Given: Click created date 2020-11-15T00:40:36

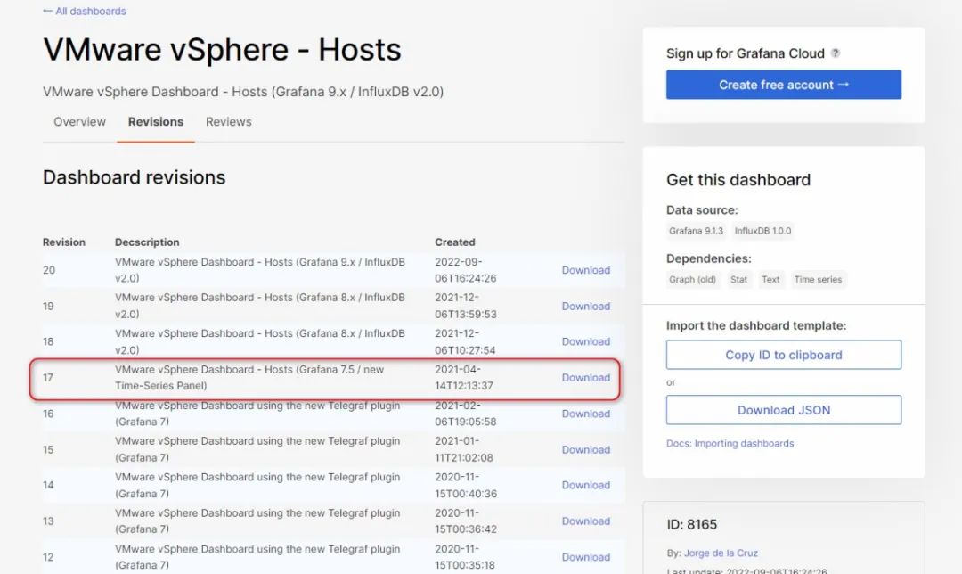Looking at the screenshot, I should [x=466, y=485].
